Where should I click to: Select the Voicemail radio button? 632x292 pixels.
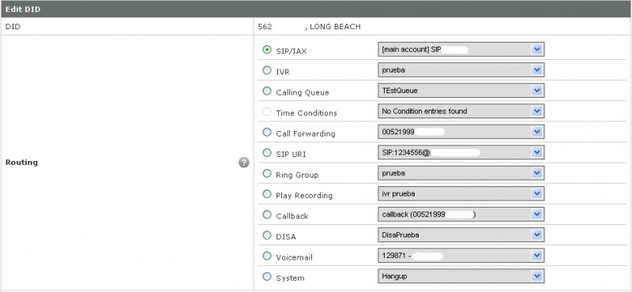pyautogui.click(x=267, y=256)
